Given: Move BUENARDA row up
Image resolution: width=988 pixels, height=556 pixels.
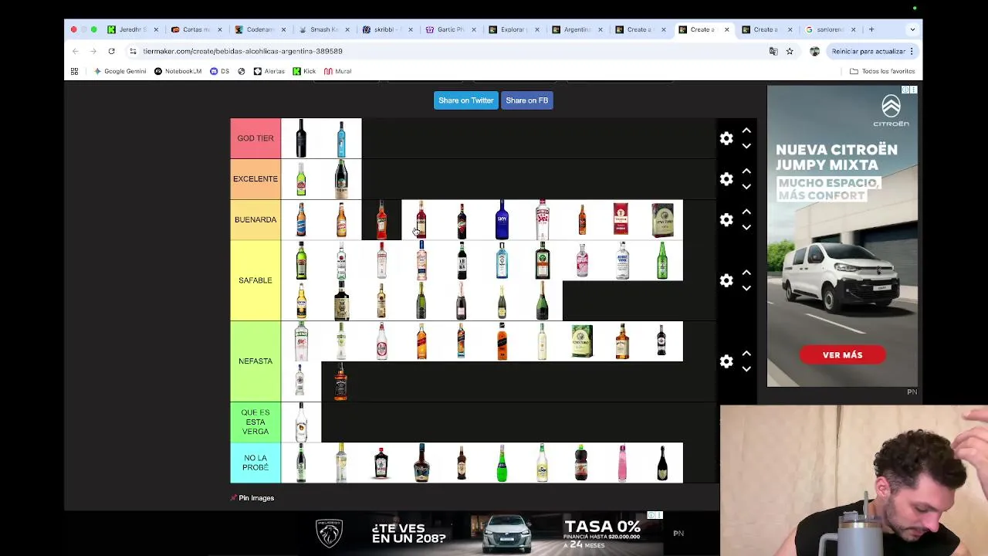Looking at the screenshot, I should pyautogui.click(x=746, y=212).
